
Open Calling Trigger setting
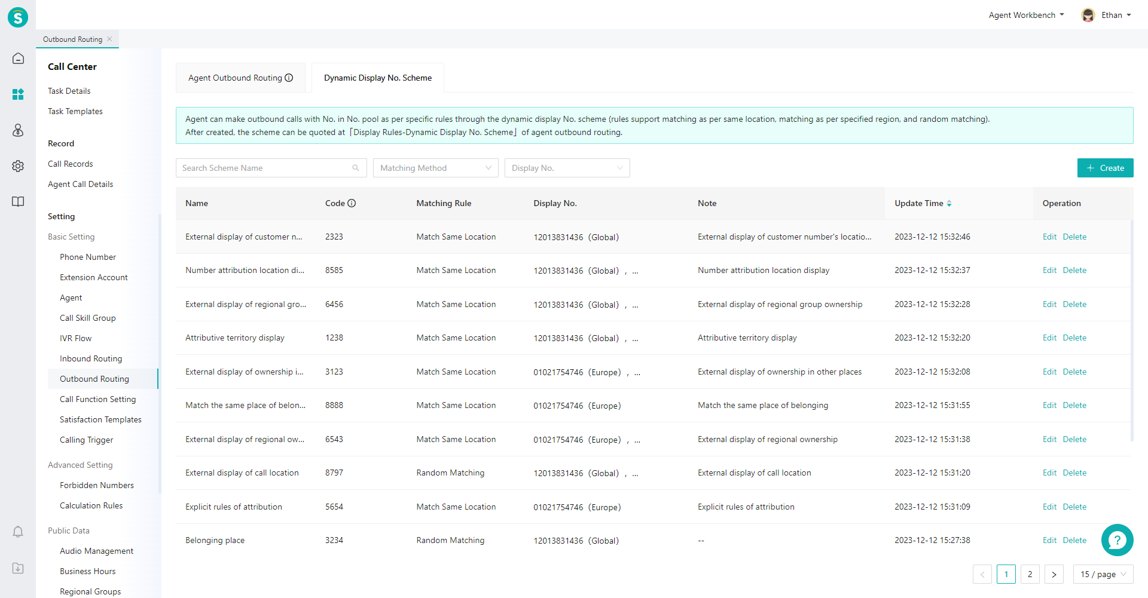click(x=87, y=440)
